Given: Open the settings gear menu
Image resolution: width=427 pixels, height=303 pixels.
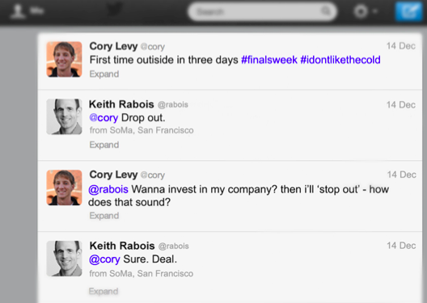Looking at the screenshot, I should [361, 11].
